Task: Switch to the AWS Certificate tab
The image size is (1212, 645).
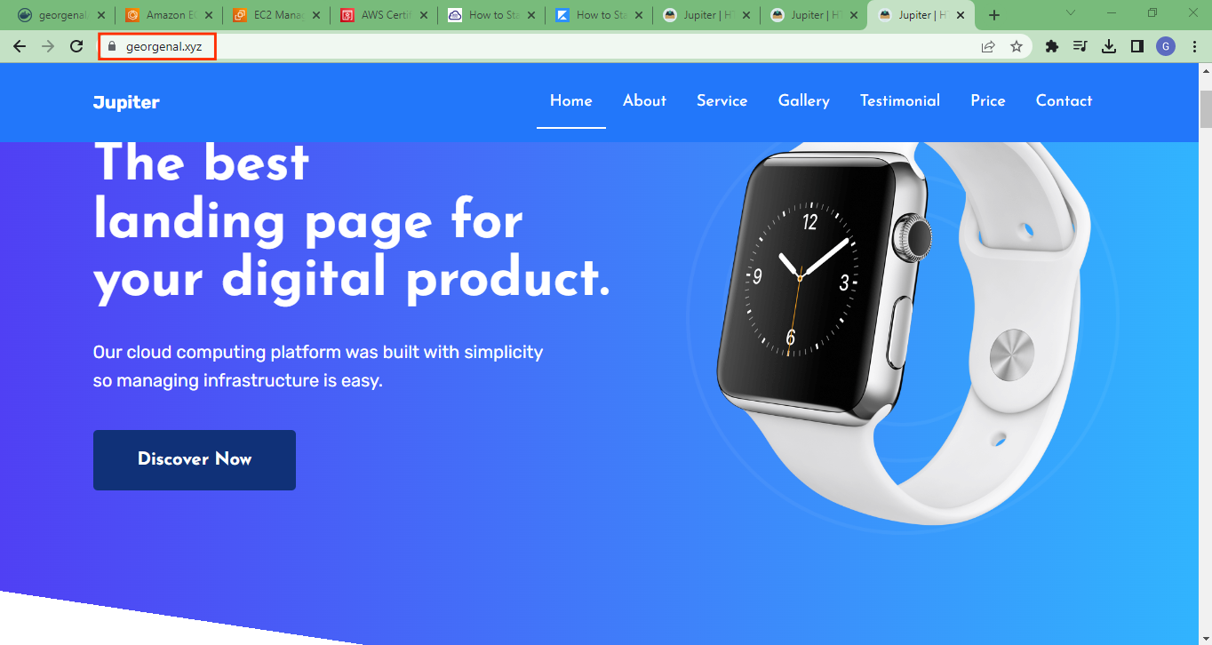Action: 383,15
